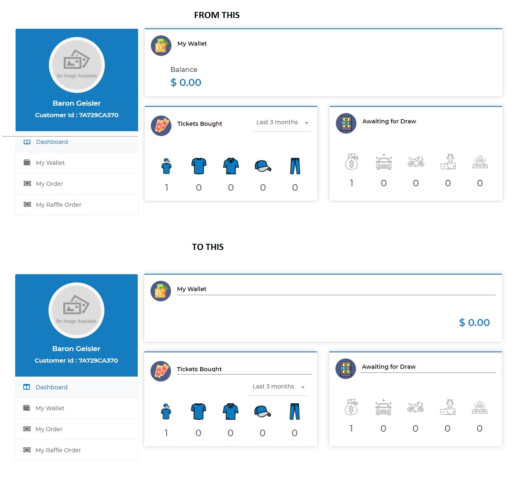527x481 pixels.
Task: Click top Baron Geisler name
Action: point(77,103)
